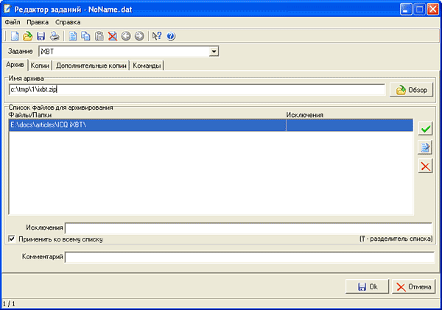Focus the archive name field c:\tmp\1\ixbt.zip
This screenshot has height=310, width=442.
pyautogui.click(x=197, y=90)
